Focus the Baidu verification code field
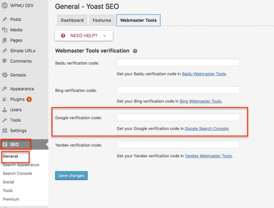This screenshot has height=208, width=274. tap(178, 63)
